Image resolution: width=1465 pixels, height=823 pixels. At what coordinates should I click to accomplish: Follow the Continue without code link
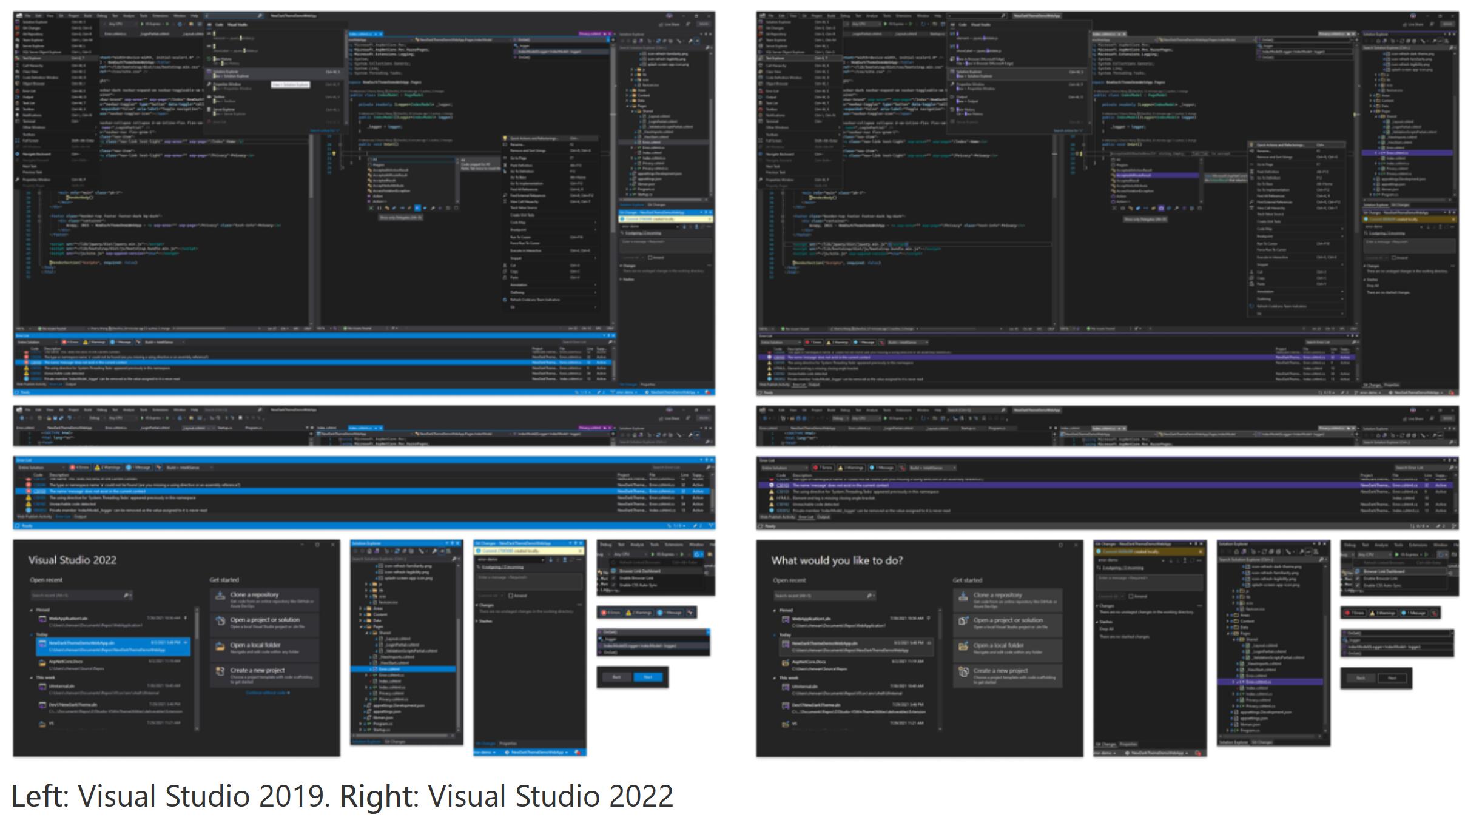pos(268,693)
